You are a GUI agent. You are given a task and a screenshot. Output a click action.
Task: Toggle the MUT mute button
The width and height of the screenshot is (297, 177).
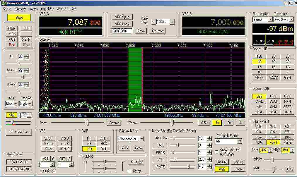(12, 39)
